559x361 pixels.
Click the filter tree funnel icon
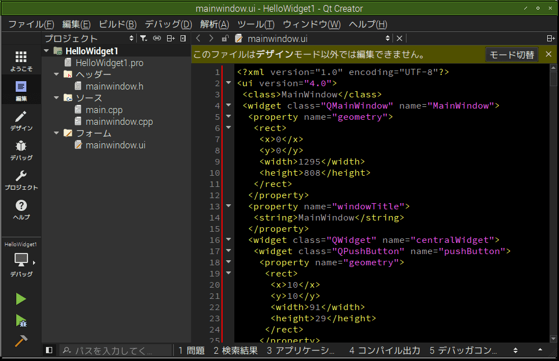144,39
